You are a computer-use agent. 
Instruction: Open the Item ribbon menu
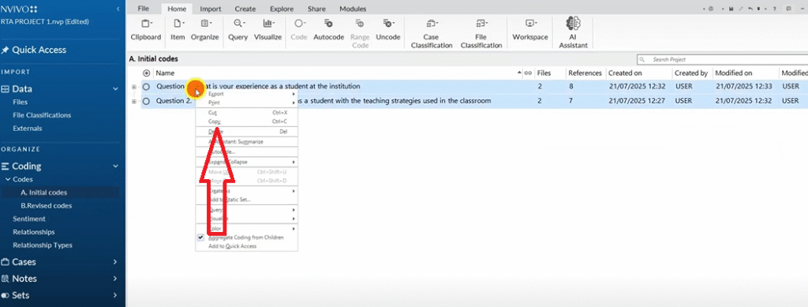pyautogui.click(x=178, y=31)
